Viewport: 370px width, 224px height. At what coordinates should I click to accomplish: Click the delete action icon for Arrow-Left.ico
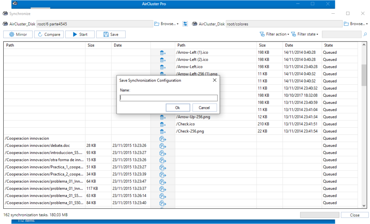tap(163, 67)
